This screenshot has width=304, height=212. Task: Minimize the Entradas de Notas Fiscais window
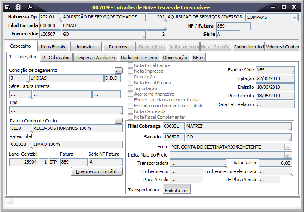coord(273,7)
